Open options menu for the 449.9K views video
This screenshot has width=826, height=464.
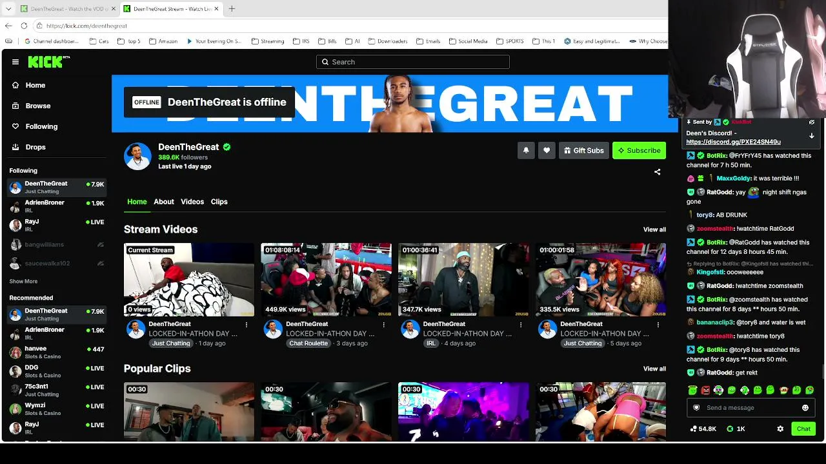click(x=383, y=325)
